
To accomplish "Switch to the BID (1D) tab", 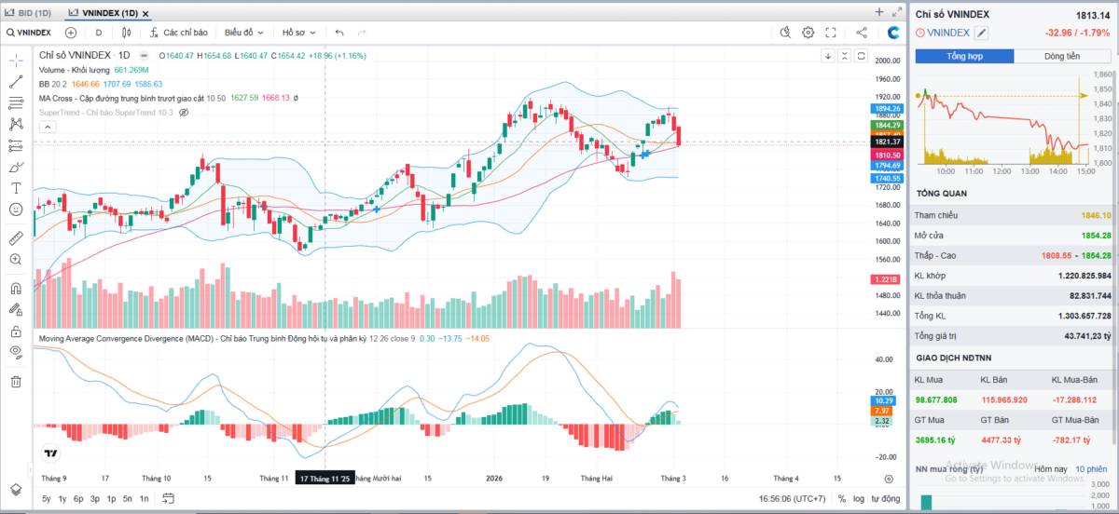I will [x=28, y=13].
